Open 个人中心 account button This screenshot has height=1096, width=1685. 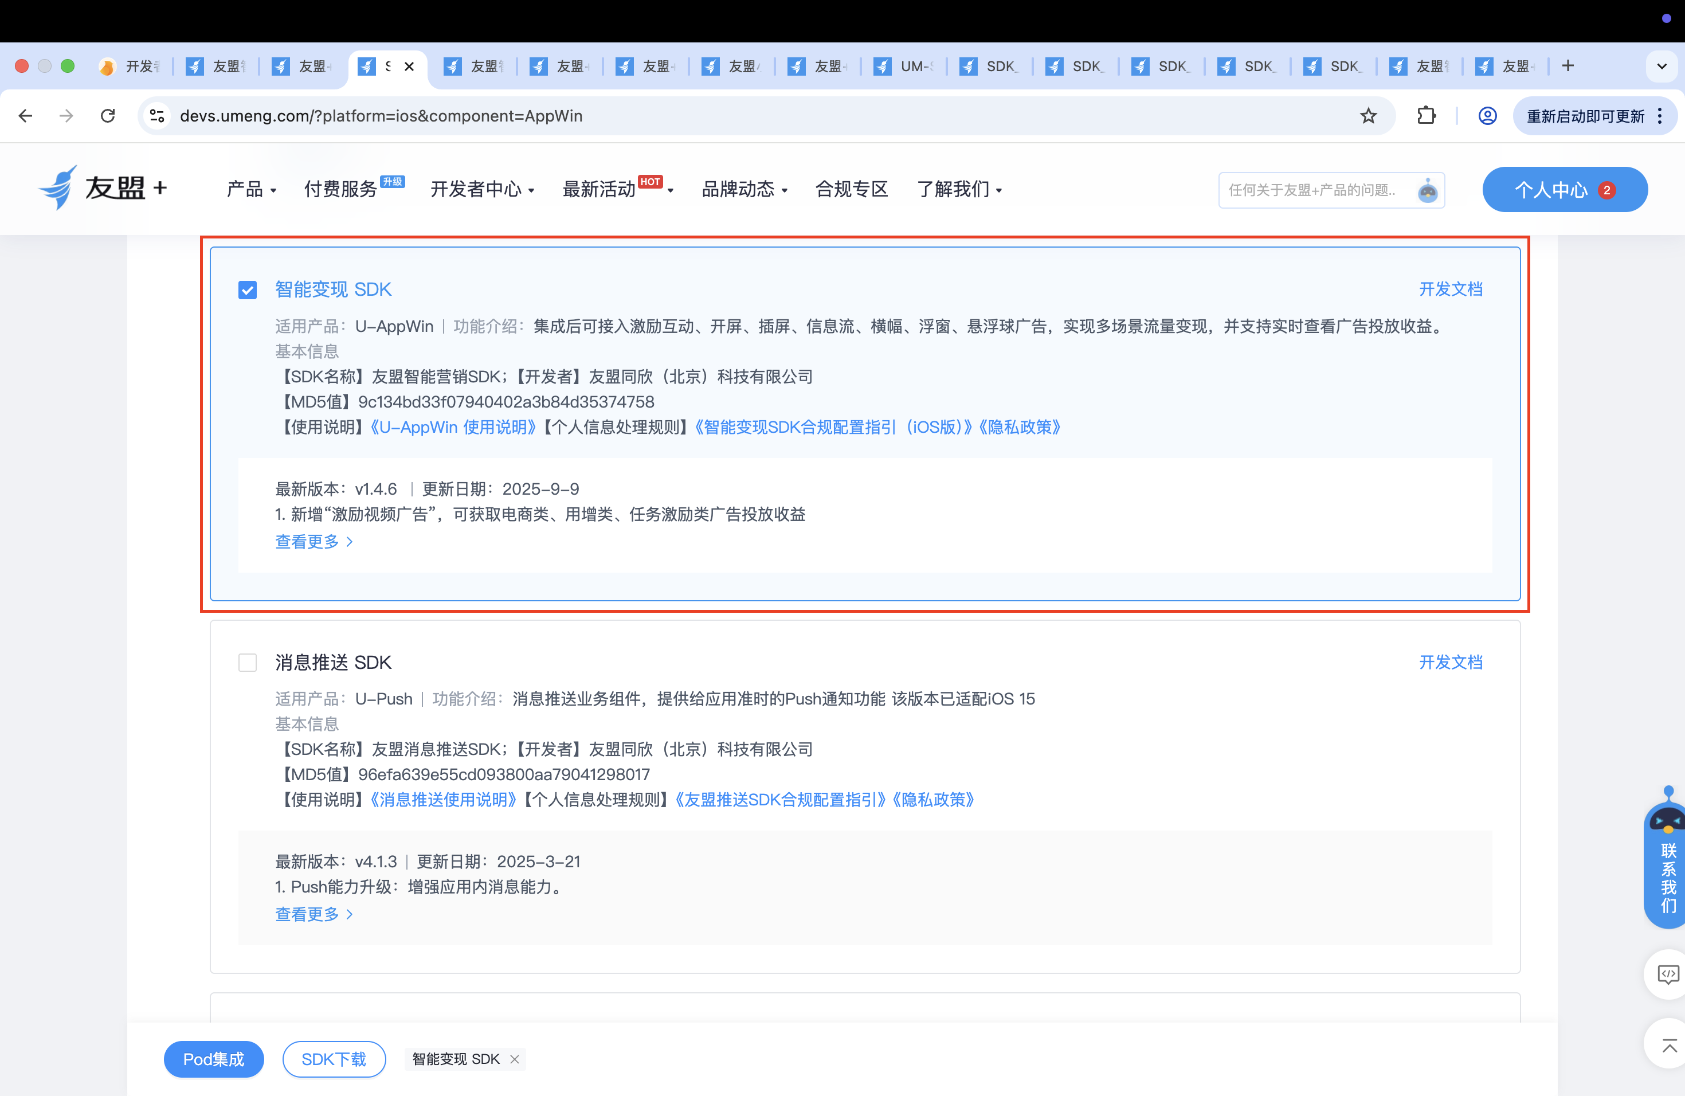[1565, 189]
